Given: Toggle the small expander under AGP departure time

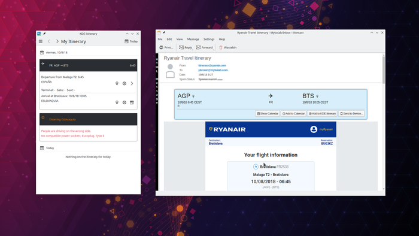Looking at the screenshot, I should [x=178, y=106].
